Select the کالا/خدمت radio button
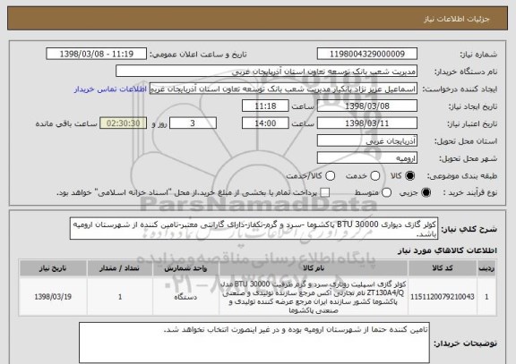 click(x=330, y=176)
